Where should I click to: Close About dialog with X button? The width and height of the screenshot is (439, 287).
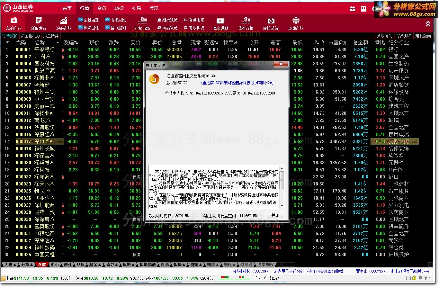pyautogui.click(x=280, y=65)
